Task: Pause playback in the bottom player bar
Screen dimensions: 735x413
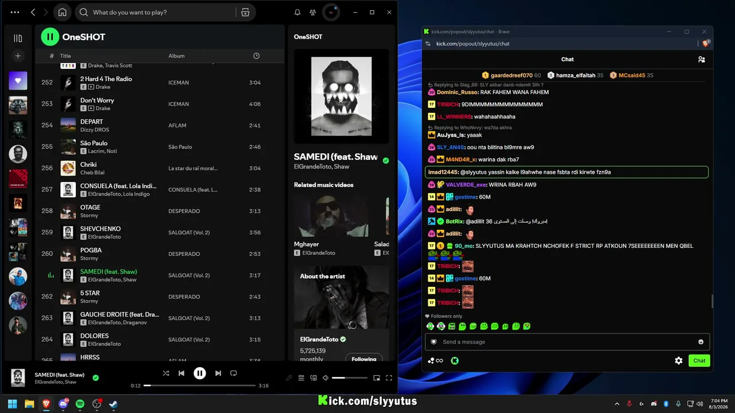Action: pyautogui.click(x=199, y=373)
